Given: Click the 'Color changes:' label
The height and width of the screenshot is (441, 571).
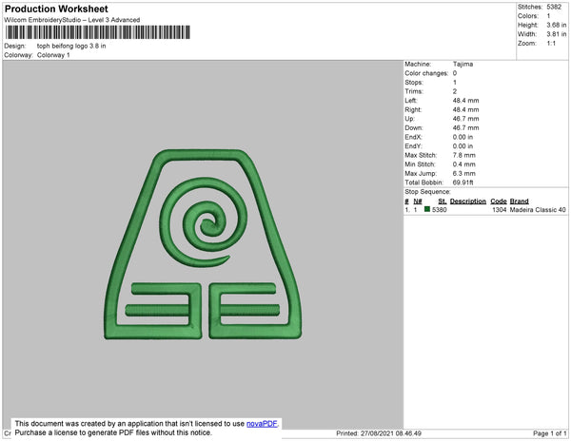Looking at the screenshot, I should pyautogui.click(x=426, y=73).
